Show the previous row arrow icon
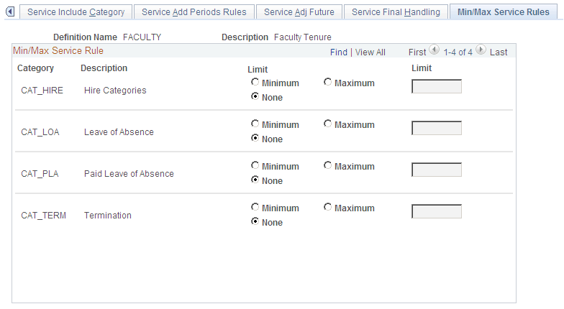This screenshot has height=309, width=564. 435,50
